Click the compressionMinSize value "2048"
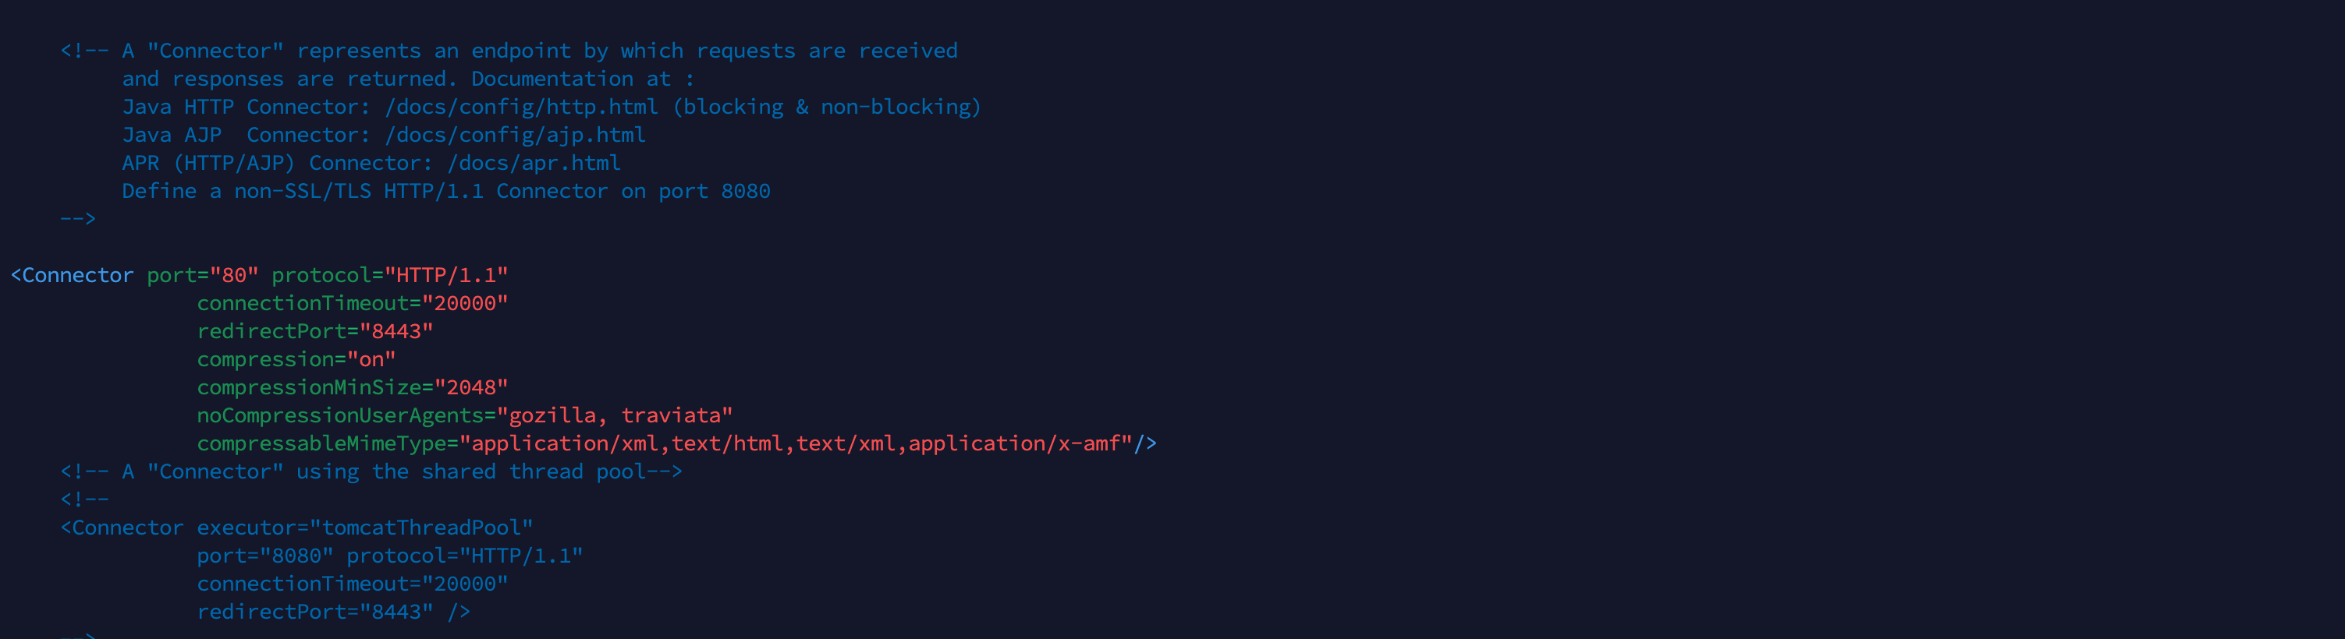 [x=470, y=388]
